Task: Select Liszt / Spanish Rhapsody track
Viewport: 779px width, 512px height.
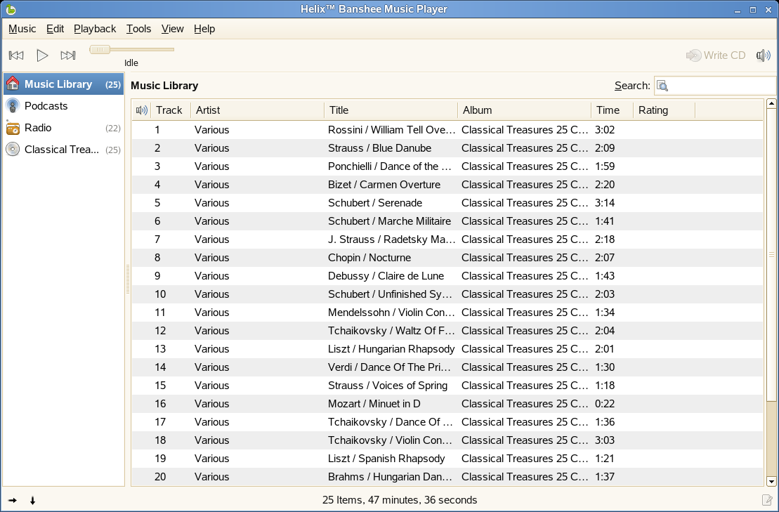Action: point(447,459)
